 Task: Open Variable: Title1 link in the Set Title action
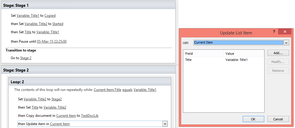pos(48,32)
